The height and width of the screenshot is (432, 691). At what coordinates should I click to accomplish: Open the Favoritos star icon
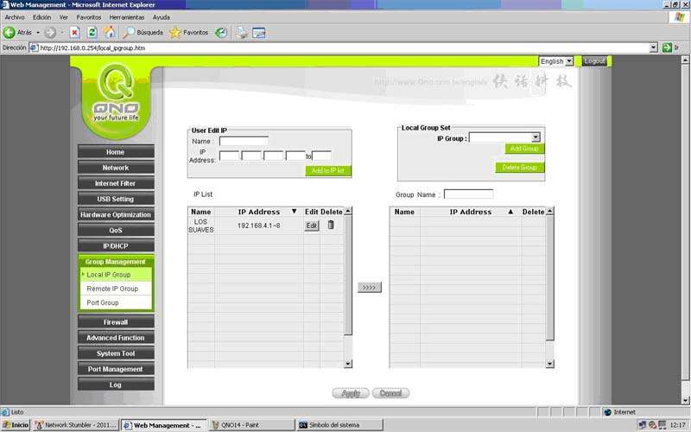[174, 32]
